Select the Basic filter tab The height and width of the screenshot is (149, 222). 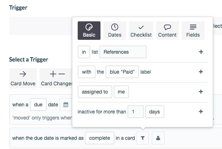tap(89, 31)
